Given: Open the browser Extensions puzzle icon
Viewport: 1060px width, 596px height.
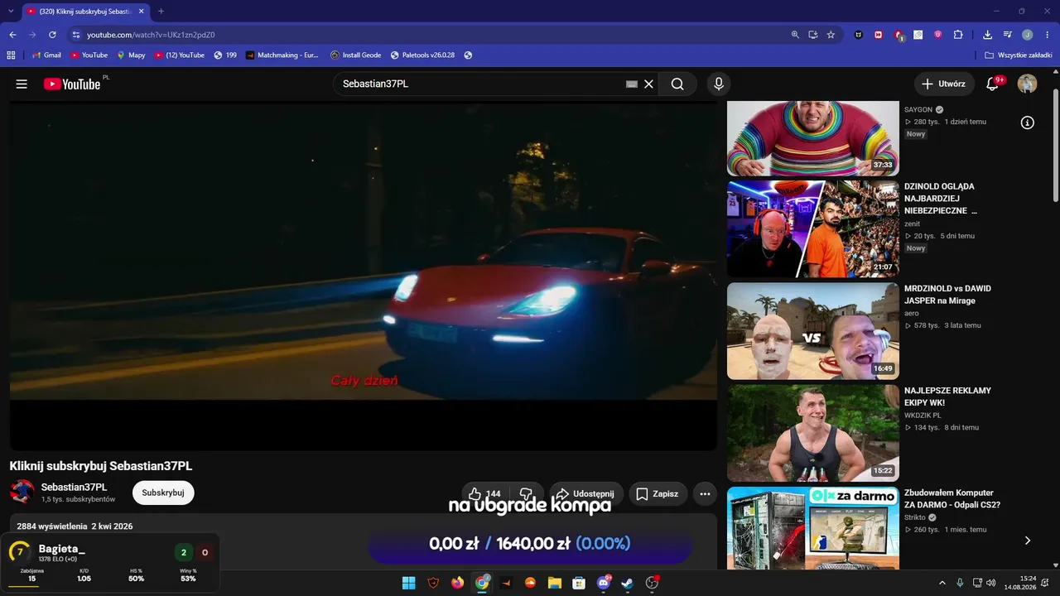Looking at the screenshot, I should (x=958, y=35).
